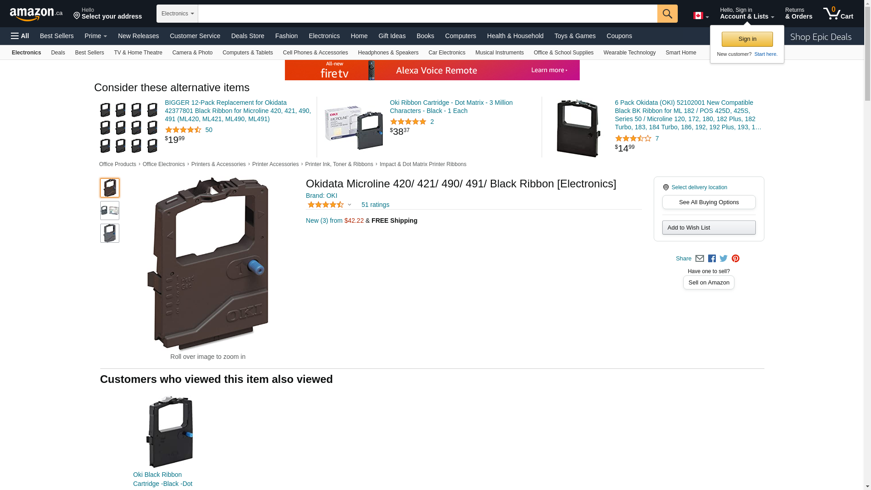Share on Twitter bird icon
This screenshot has height=490, width=871.
[724, 259]
